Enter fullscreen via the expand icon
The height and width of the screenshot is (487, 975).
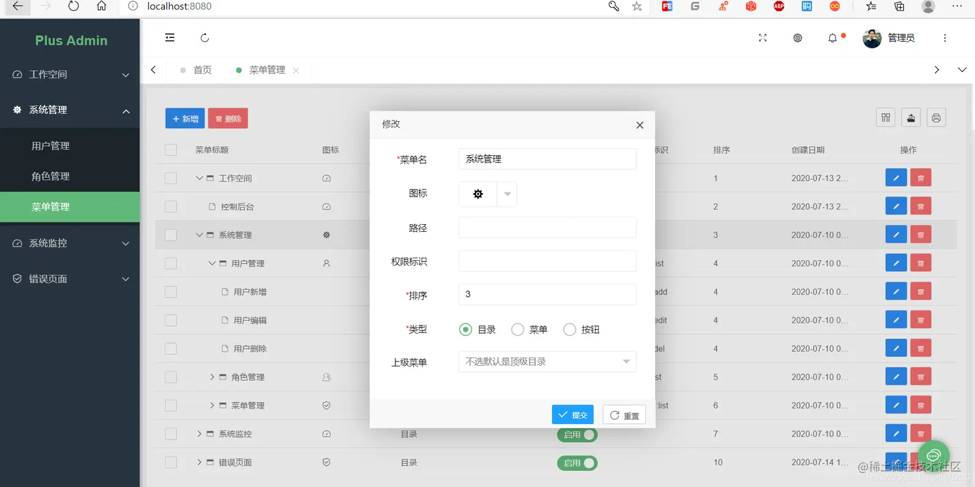tap(763, 38)
